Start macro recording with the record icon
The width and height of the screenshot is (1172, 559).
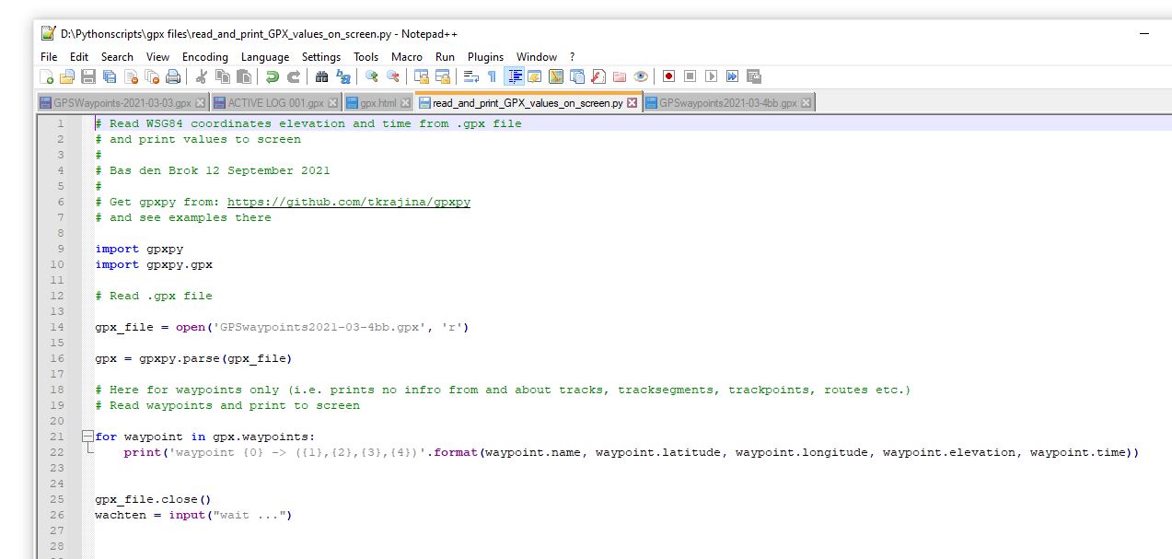click(x=668, y=76)
